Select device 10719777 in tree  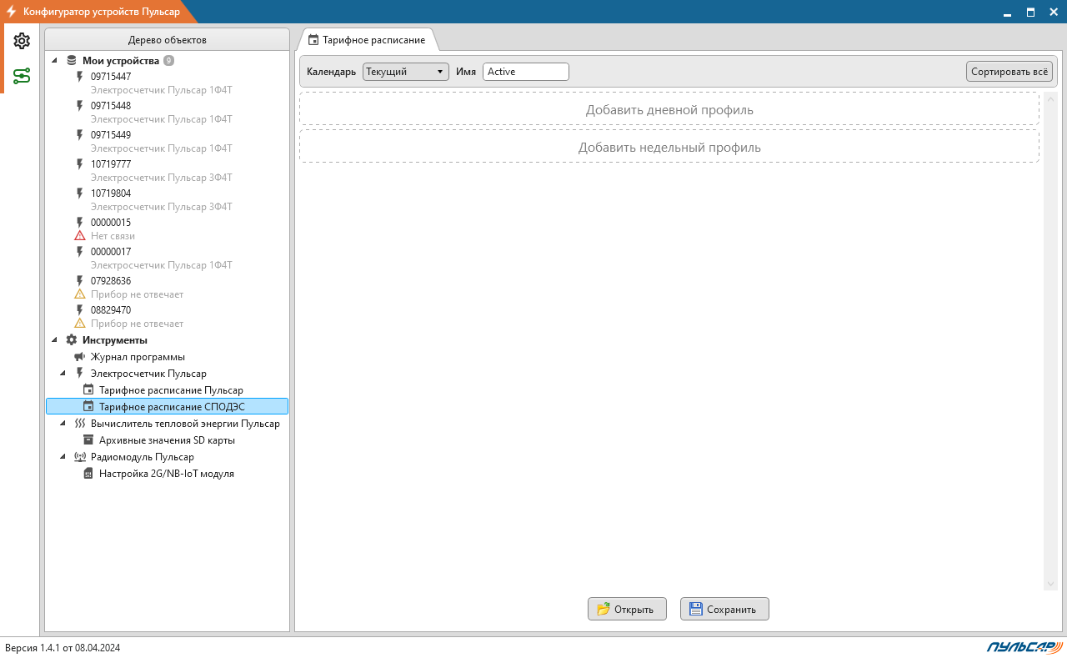pos(111,164)
